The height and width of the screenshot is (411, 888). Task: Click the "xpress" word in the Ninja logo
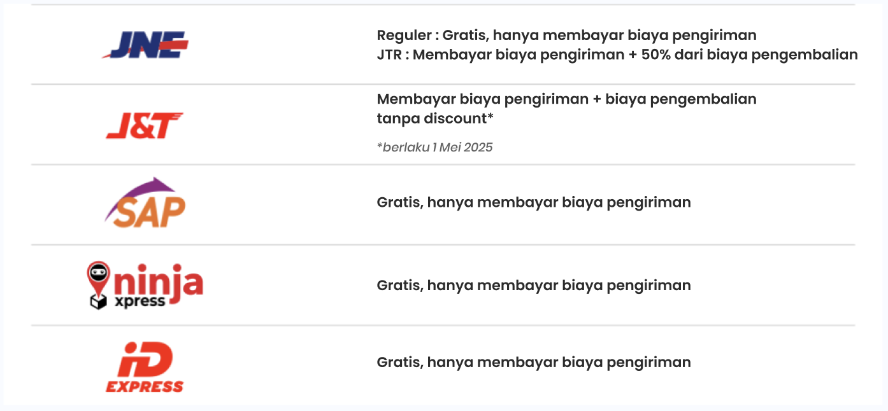[140, 301]
